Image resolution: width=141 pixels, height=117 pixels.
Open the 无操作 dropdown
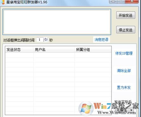125,110
